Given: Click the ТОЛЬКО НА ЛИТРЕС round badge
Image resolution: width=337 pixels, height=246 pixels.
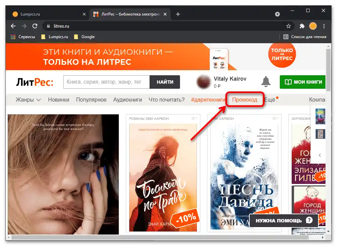Looking at the screenshot, I should (x=282, y=55).
